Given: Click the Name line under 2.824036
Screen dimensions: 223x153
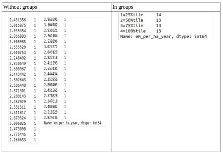Looking at the screenshot, I should (73, 123).
